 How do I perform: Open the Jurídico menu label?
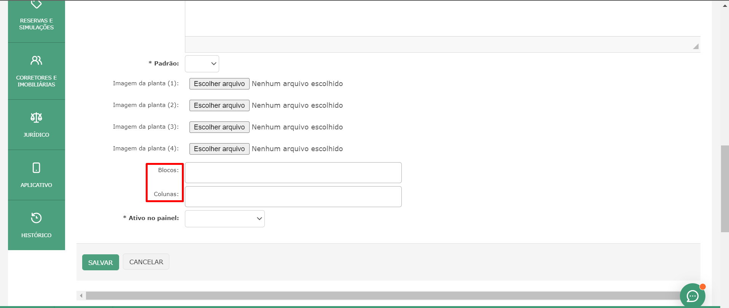(x=37, y=135)
